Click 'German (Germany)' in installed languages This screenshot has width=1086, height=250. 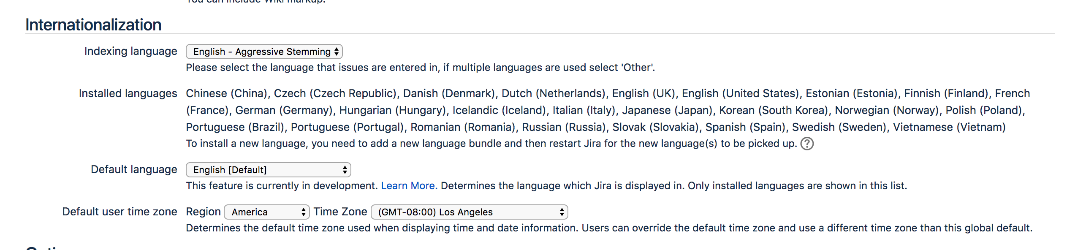[x=284, y=110]
